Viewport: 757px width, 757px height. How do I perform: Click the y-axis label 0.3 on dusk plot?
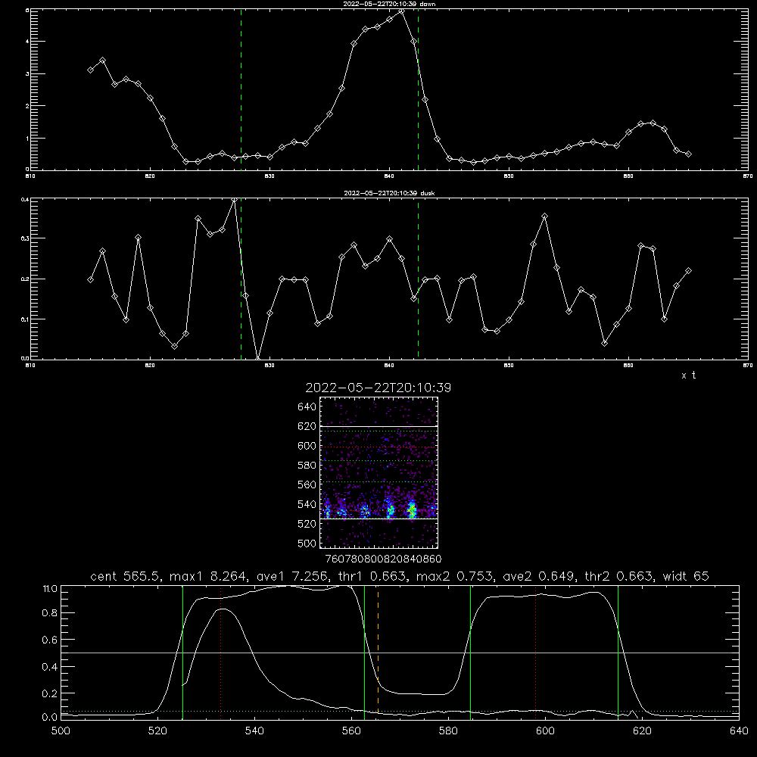(25, 238)
